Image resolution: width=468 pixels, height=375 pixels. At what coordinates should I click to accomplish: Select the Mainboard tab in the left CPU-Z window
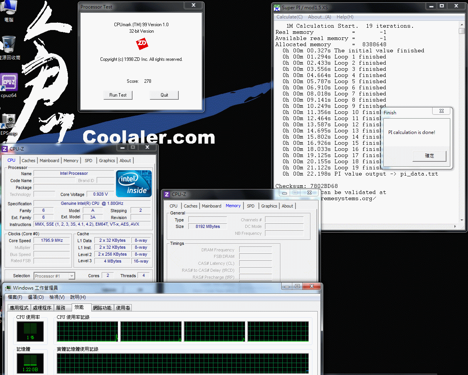coord(50,161)
